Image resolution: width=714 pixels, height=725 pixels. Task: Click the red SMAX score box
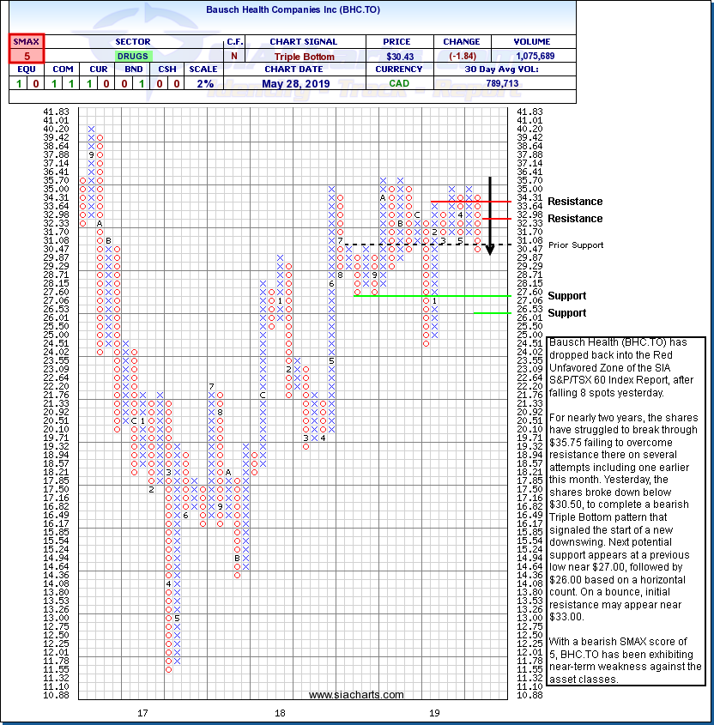tap(27, 49)
